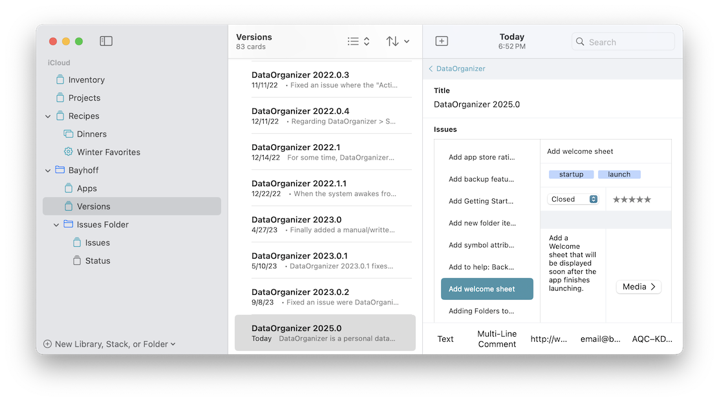Click the Winter Favorites gear icon

(69, 152)
